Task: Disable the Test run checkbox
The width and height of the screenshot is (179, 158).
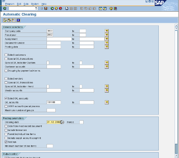Action: tap(6, 142)
